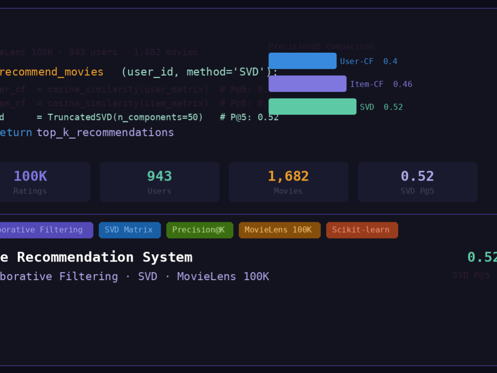
Task: Click the 'Precision@5 comparison' chart title
Action: click(321, 47)
